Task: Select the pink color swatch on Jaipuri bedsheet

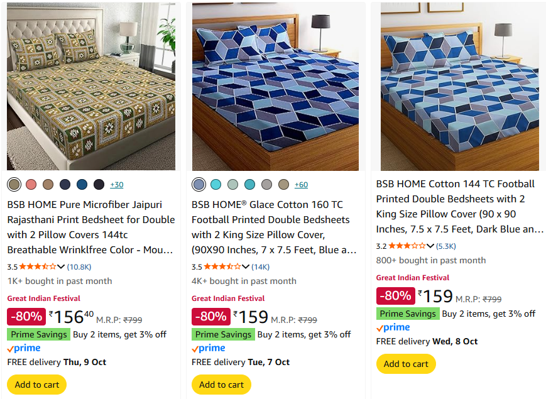Action: pyautogui.click(x=31, y=184)
